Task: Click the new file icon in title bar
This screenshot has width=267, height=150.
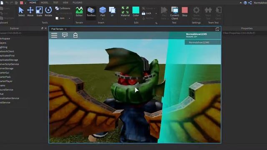Action: click(2, 3)
